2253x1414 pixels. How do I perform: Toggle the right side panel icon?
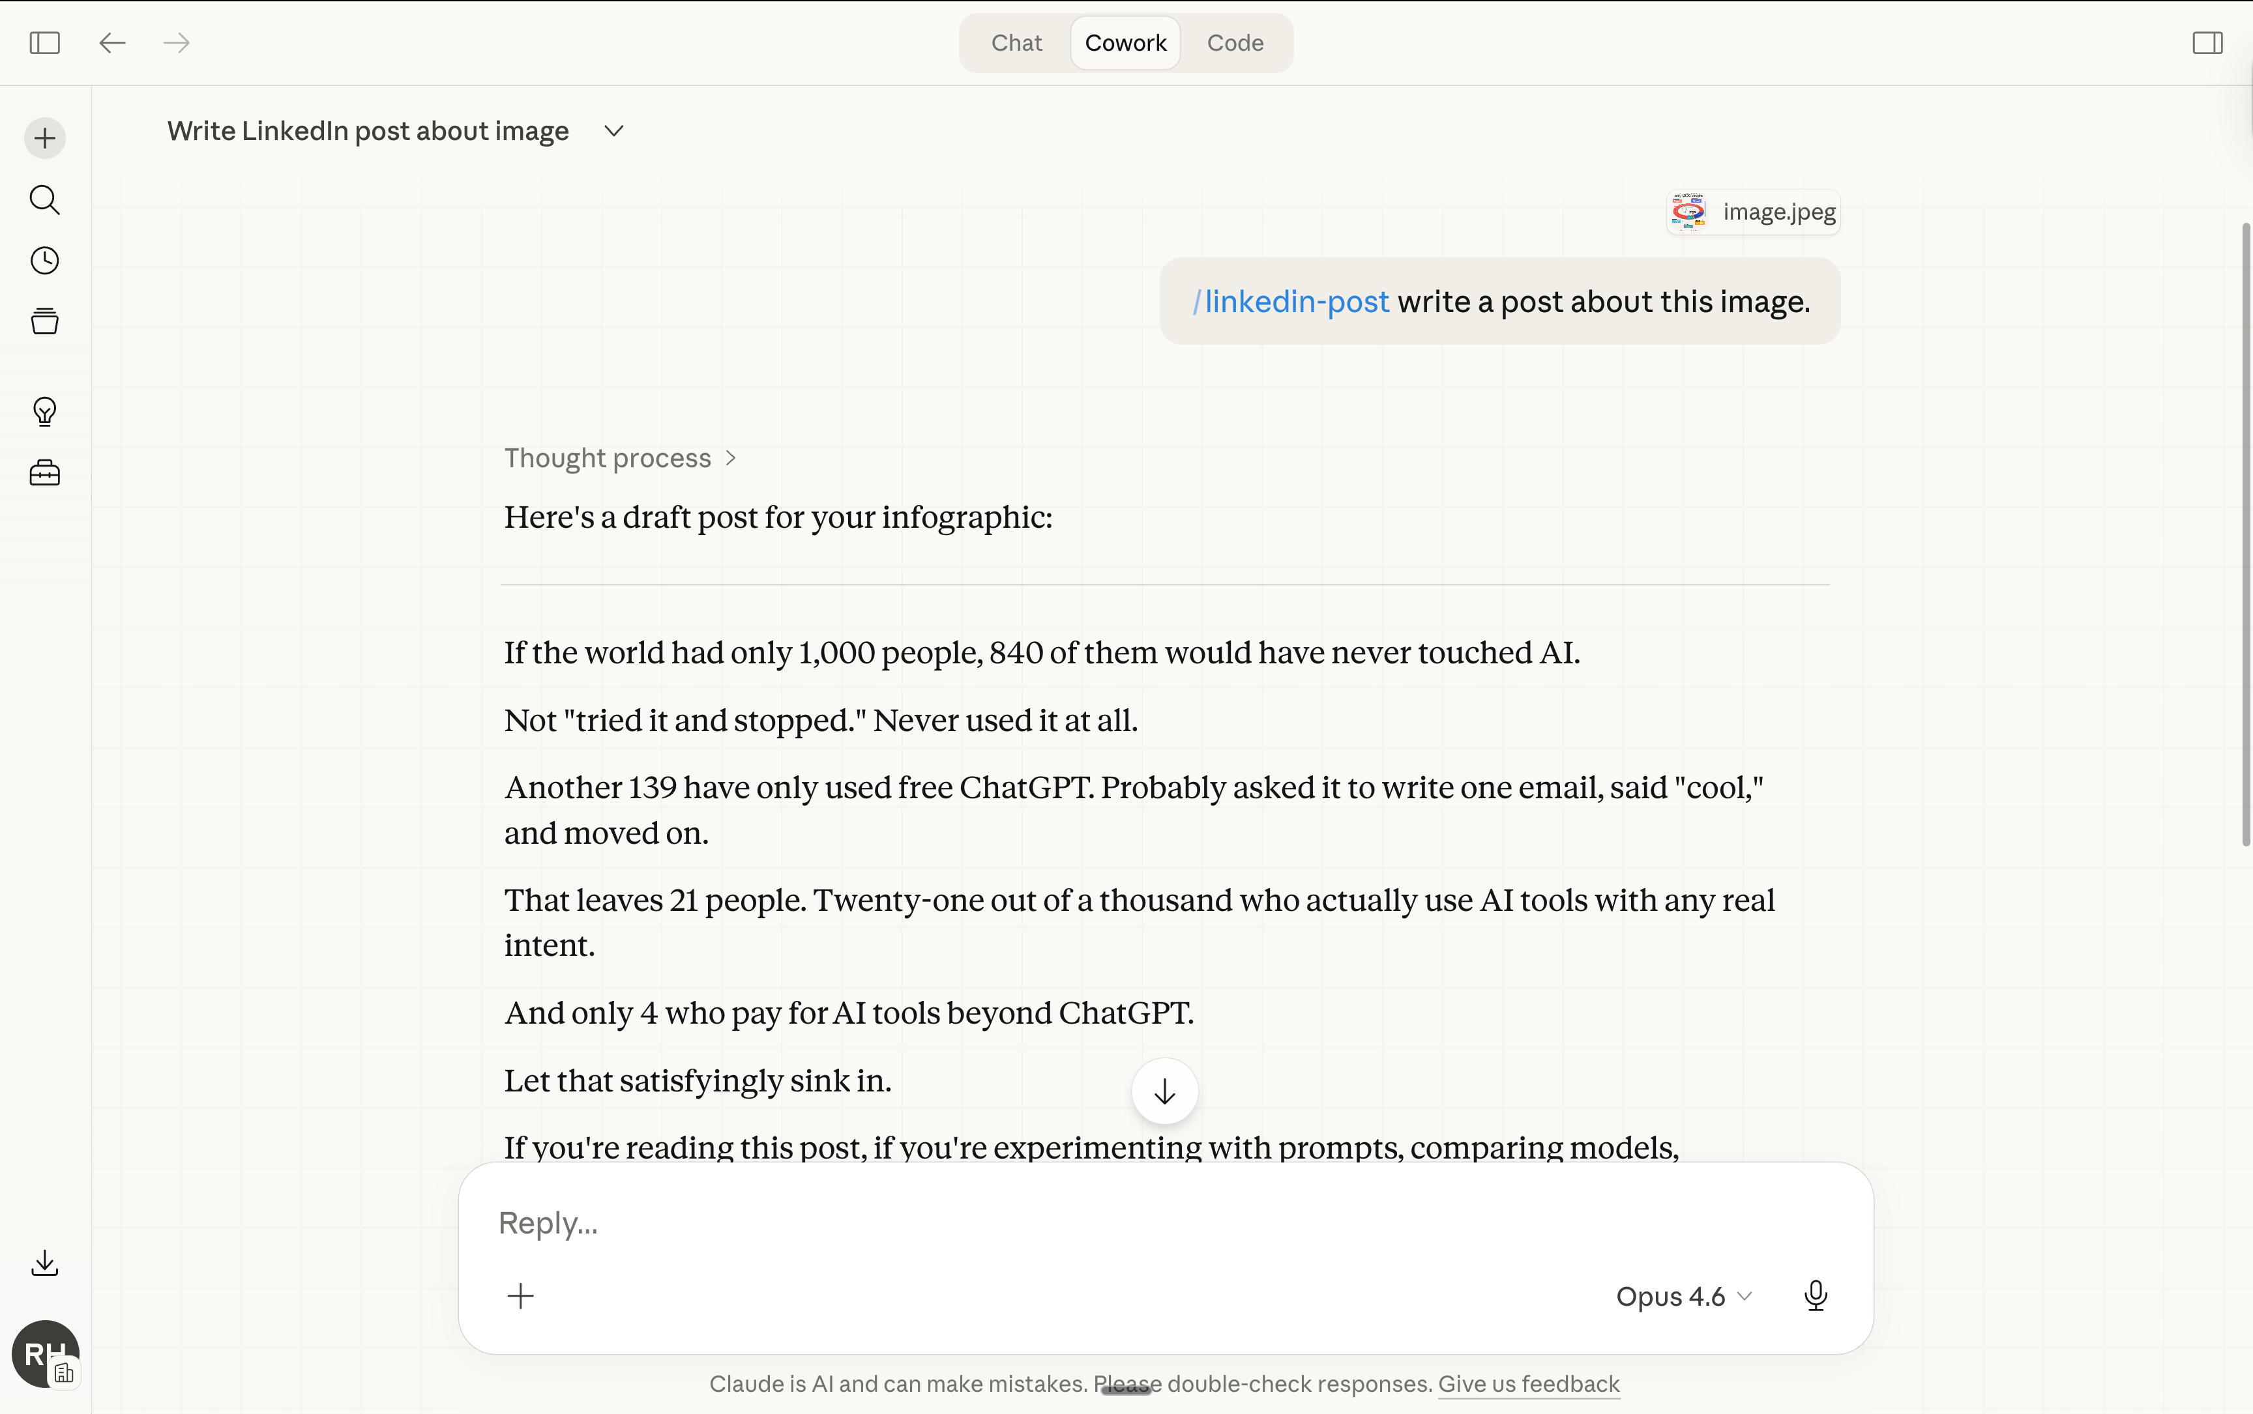pos(2207,43)
